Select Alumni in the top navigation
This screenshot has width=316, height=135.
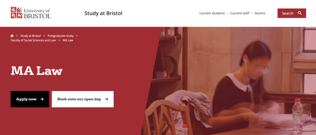pyautogui.click(x=260, y=13)
